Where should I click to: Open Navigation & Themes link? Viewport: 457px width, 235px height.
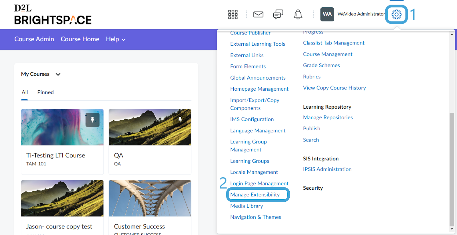(256, 217)
